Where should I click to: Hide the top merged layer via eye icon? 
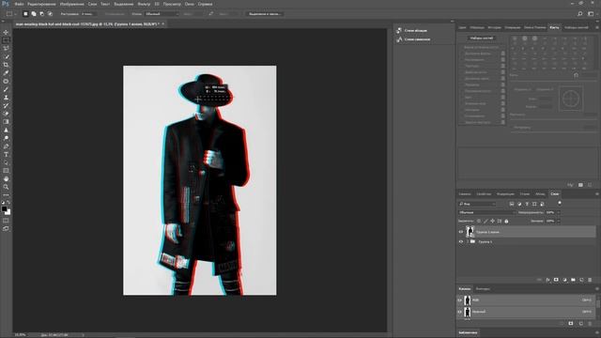[461, 232]
